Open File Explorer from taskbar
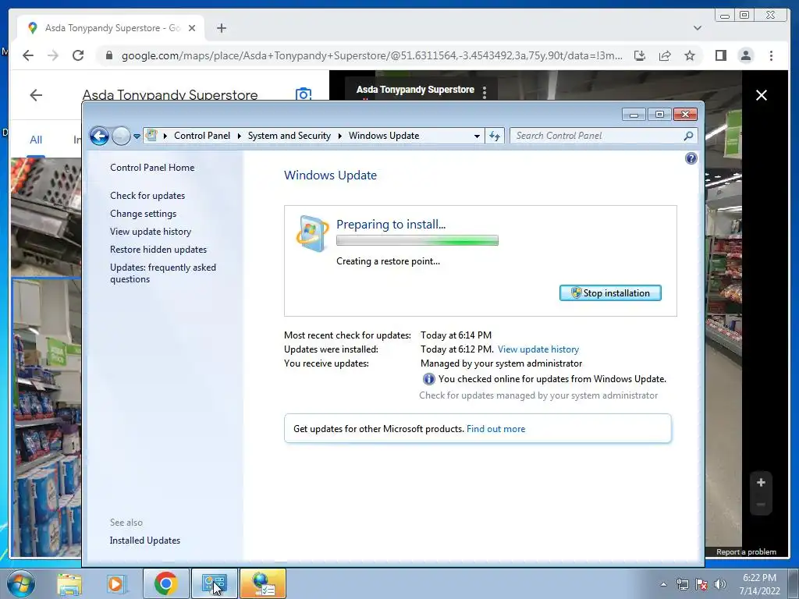The height and width of the screenshot is (599, 799). (x=69, y=583)
